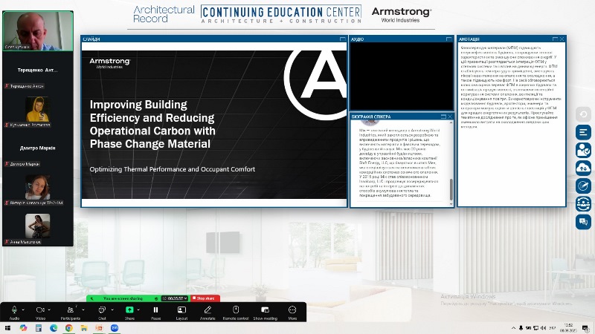Show hidden system tray icons chevron

tap(513, 328)
